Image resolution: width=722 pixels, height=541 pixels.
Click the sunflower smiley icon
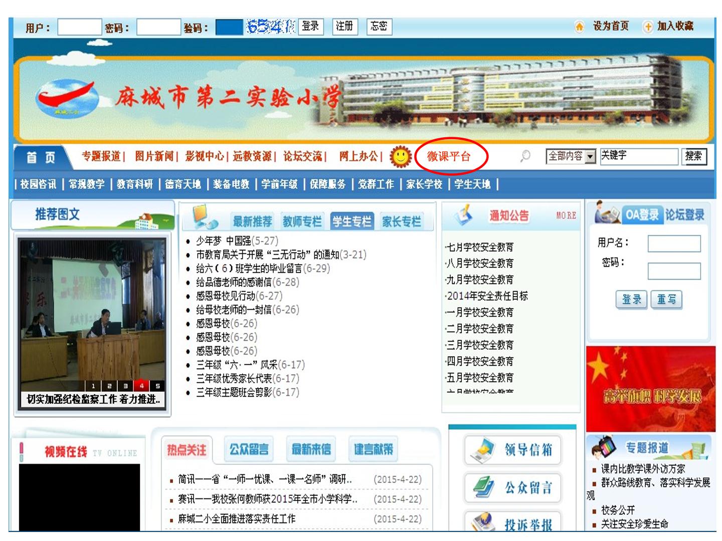[x=401, y=157]
